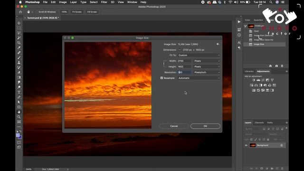Viewport: 304px width, 171px height.
Task: Toggle layer filtering switch in Layers panel
Action: pyautogui.click(x=286, y=128)
